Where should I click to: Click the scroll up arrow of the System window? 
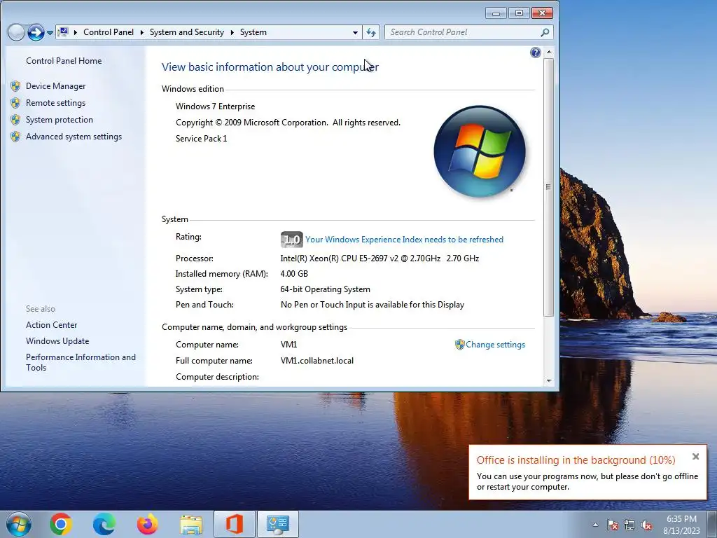[x=549, y=53]
